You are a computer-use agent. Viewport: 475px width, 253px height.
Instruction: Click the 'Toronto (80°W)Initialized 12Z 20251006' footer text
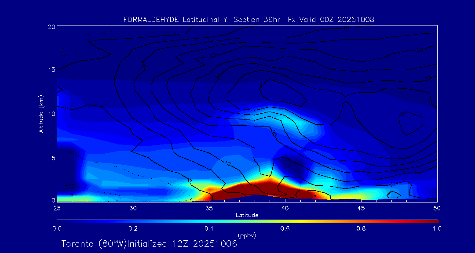click(149, 244)
